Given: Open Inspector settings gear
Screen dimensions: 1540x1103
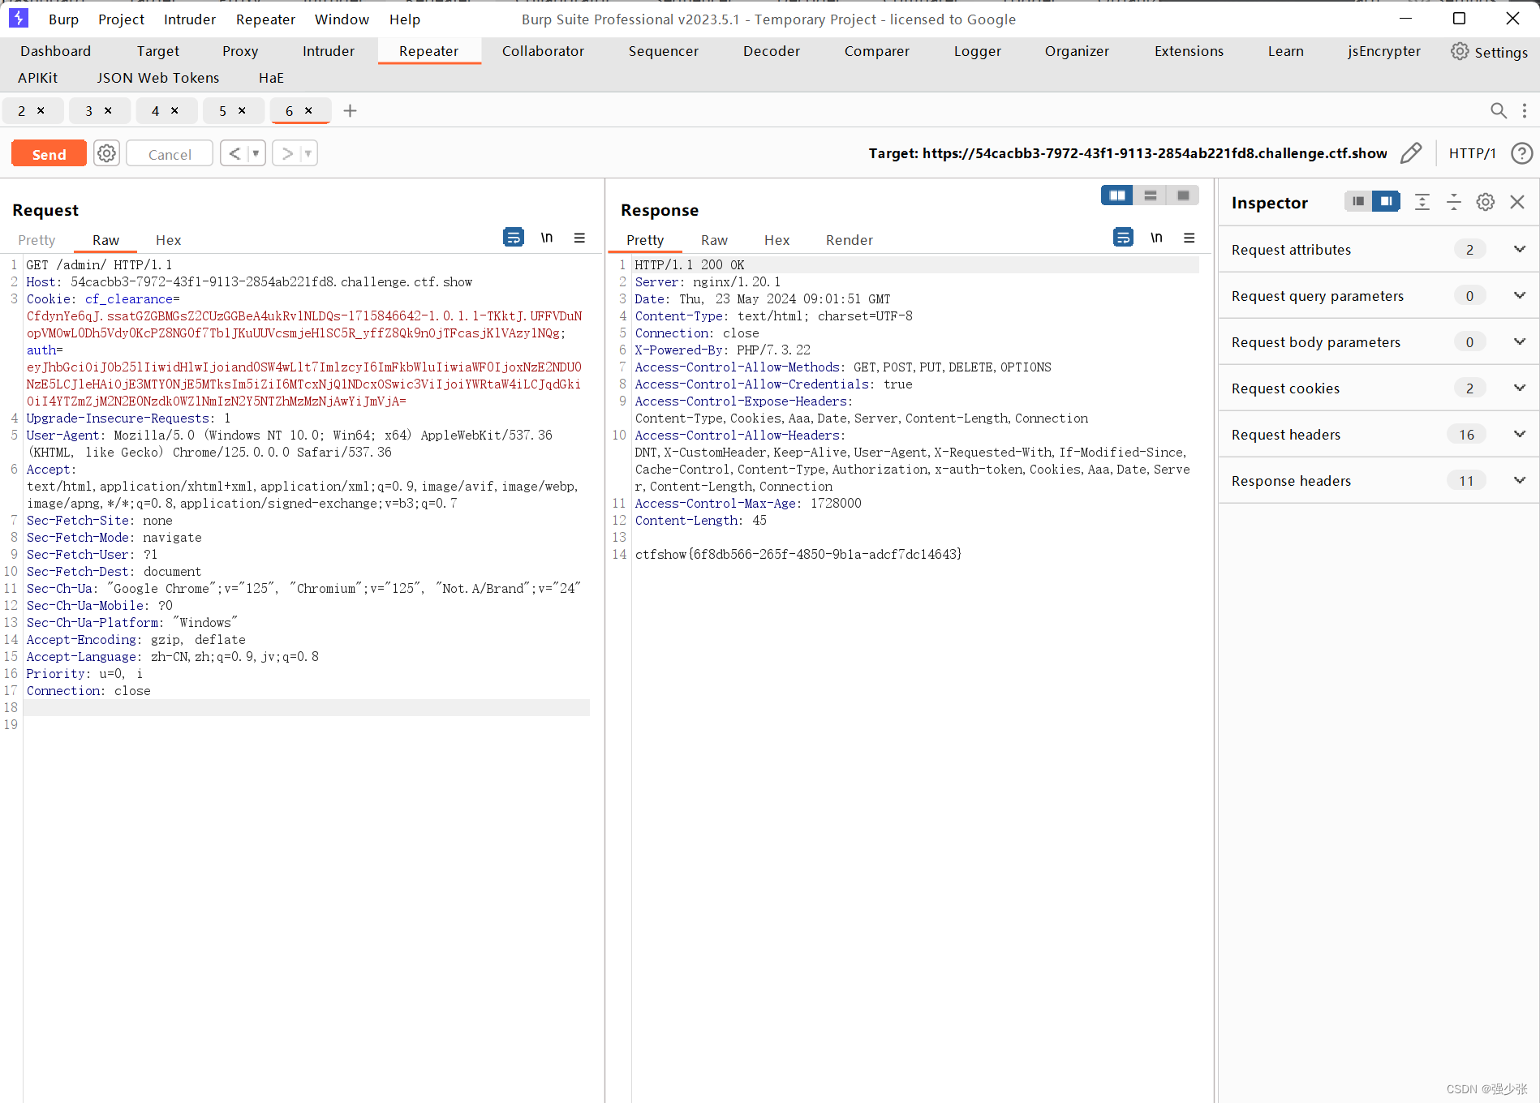Looking at the screenshot, I should tap(1486, 202).
